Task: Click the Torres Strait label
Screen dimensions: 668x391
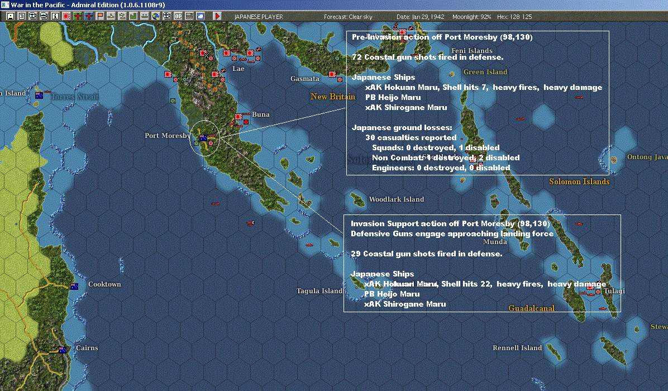Action: 74,97
